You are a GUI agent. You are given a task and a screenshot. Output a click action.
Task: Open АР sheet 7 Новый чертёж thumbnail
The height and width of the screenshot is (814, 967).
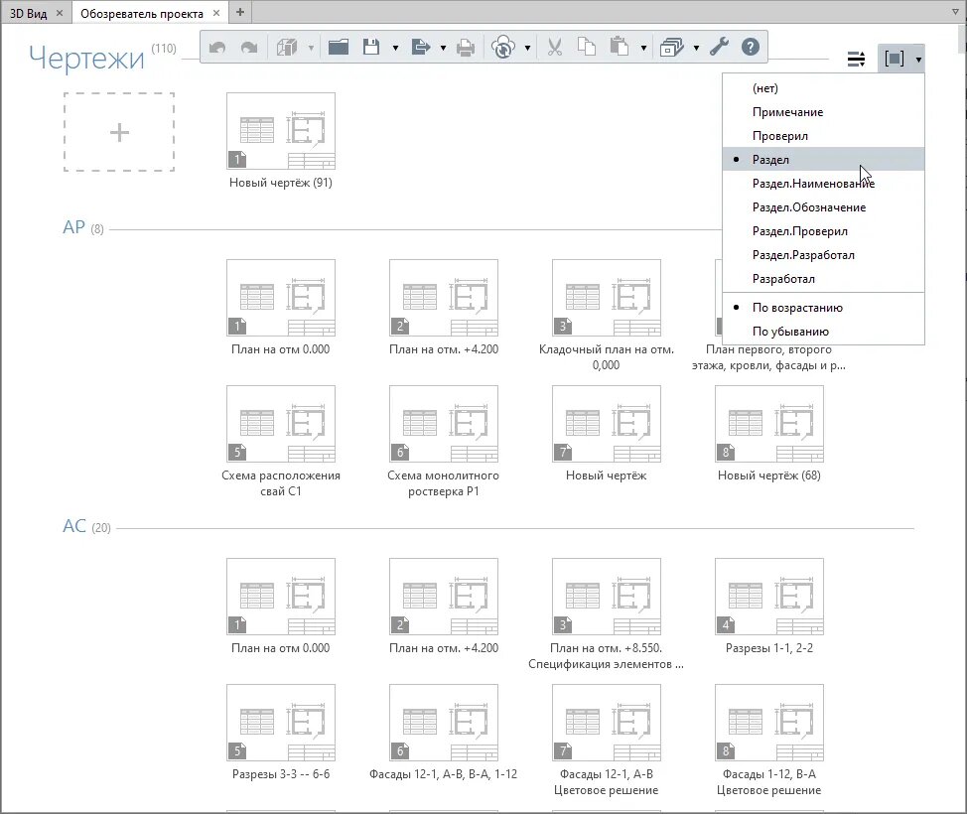pos(607,424)
